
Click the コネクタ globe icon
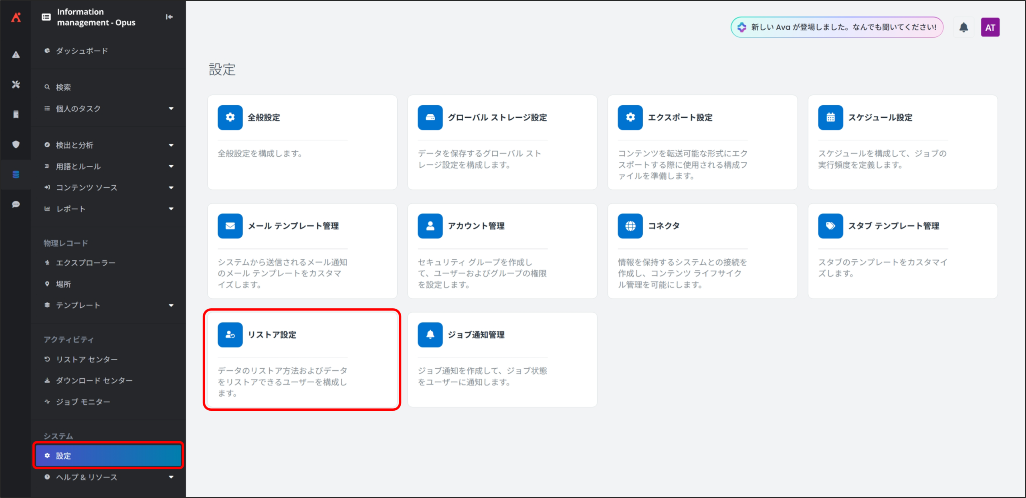pyautogui.click(x=630, y=226)
